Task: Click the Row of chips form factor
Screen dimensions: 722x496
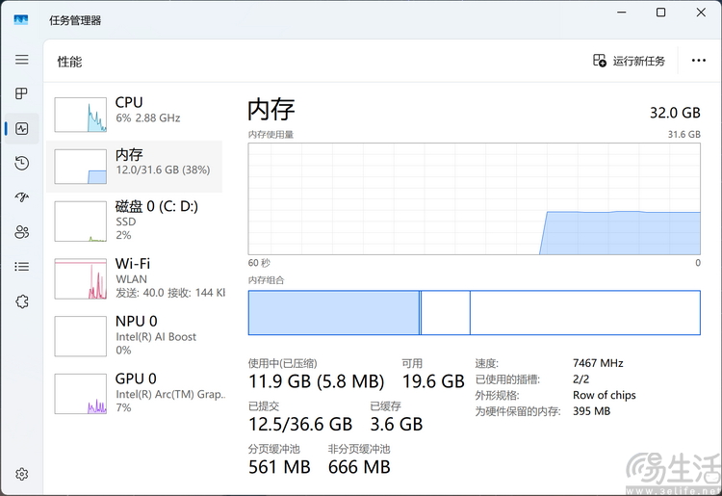Action: click(605, 395)
